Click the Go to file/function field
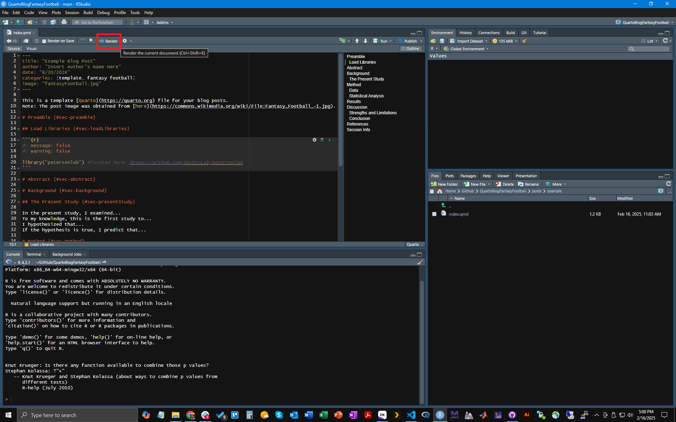 [98, 22]
